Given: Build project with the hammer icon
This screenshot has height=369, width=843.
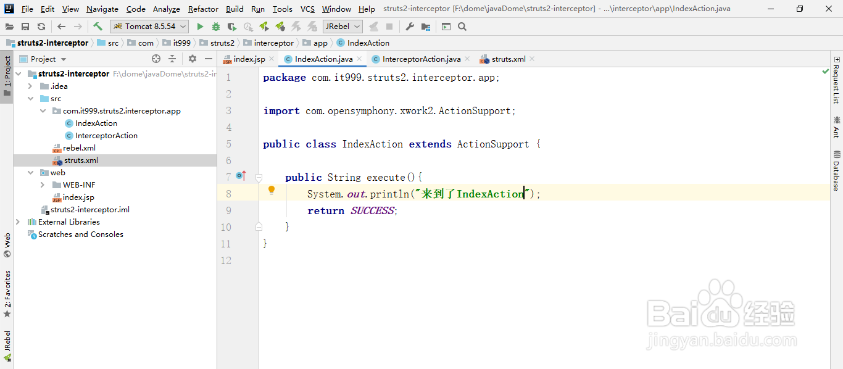Looking at the screenshot, I should coord(98,27).
